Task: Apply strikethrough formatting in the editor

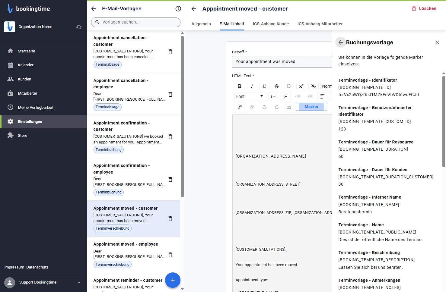Action: pyautogui.click(x=277, y=86)
